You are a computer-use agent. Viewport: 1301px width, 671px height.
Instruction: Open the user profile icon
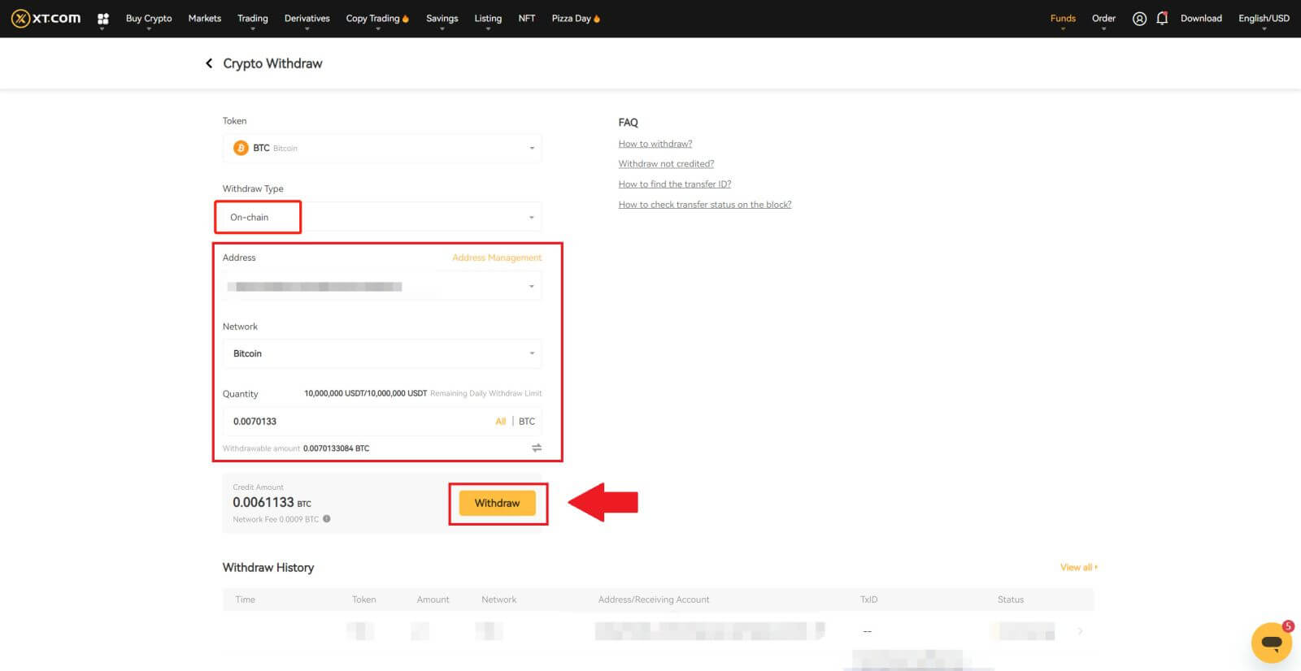click(1139, 18)
